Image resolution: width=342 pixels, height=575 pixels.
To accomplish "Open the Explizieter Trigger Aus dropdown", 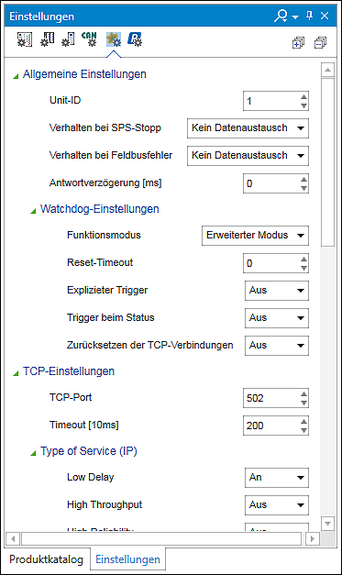I will [277, 291].
